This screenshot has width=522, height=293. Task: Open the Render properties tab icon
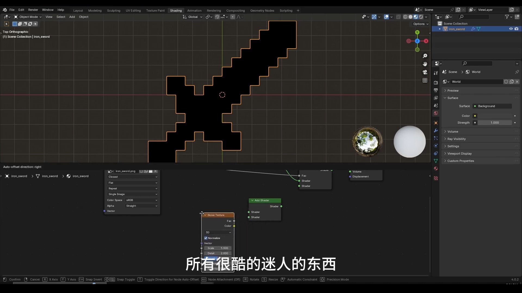[436, 82]
